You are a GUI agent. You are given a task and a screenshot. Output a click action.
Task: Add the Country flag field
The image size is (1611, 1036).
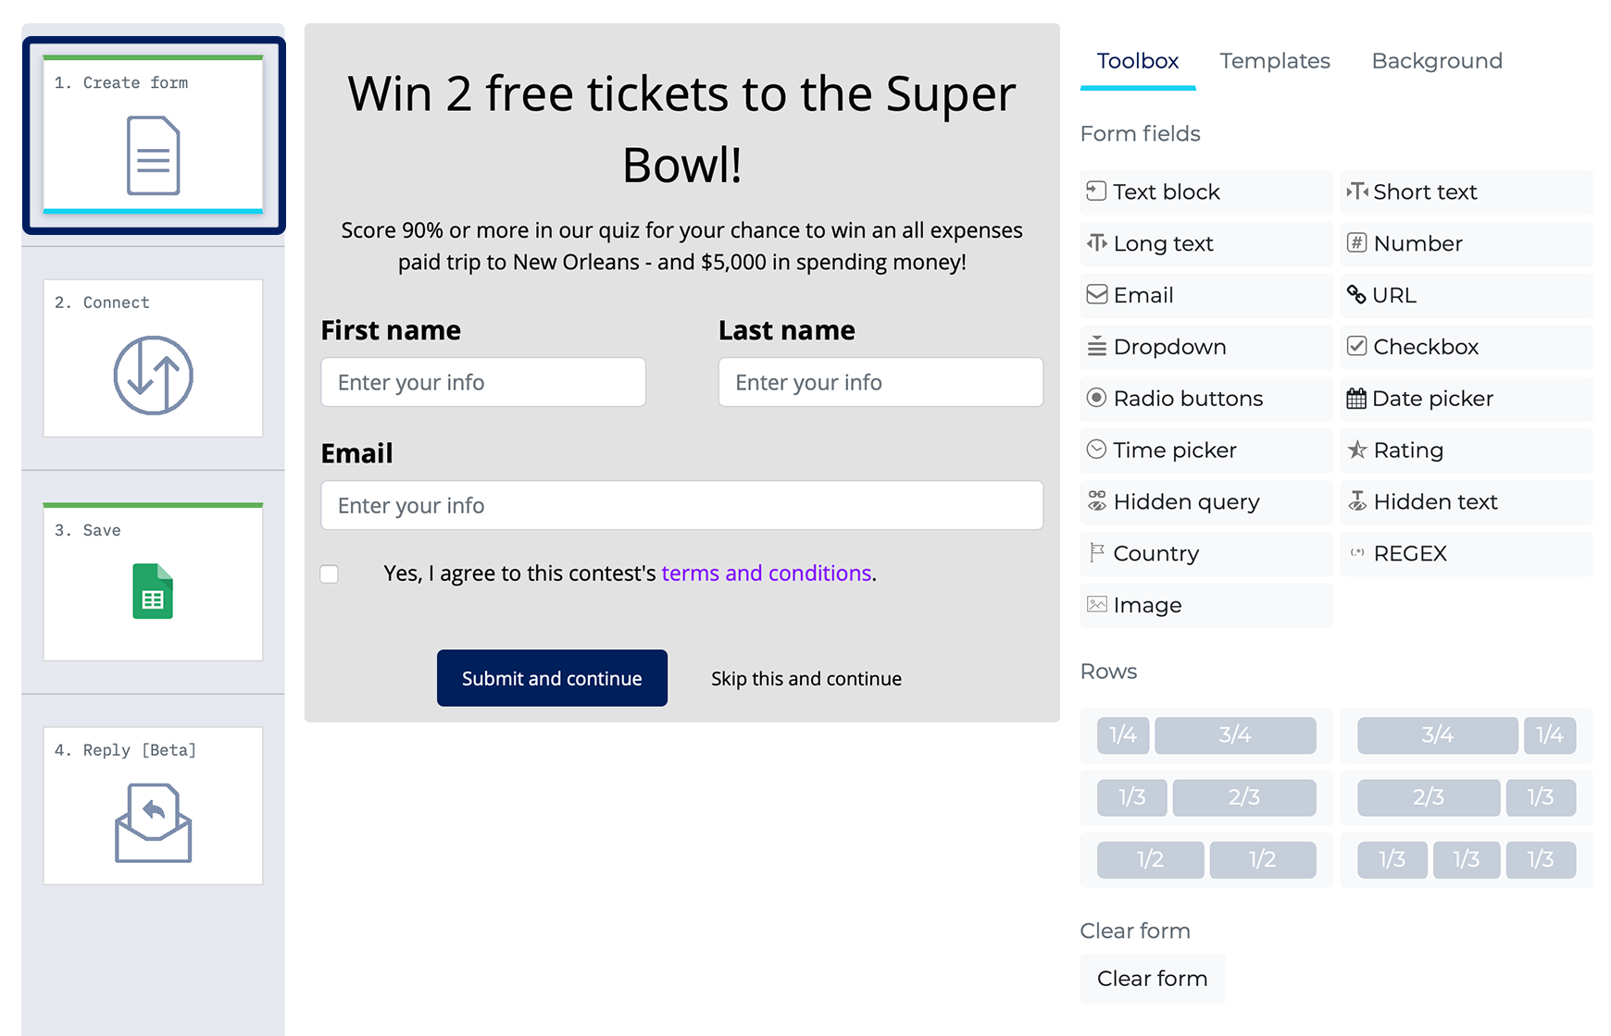(1206, 553)
